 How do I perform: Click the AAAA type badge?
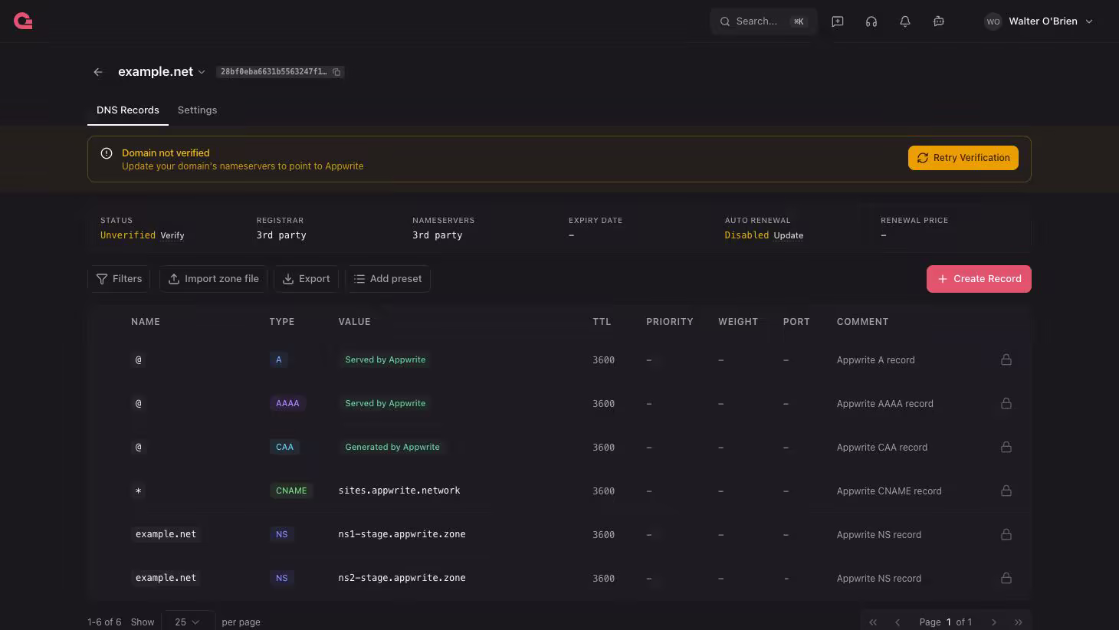pyautogui.click(x=287, y=403)
